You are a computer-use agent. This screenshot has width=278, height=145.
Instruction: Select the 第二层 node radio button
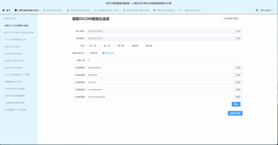pos(102,46)
